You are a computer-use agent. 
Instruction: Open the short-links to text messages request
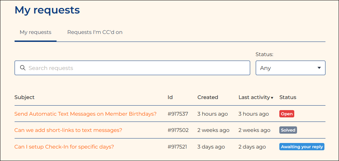(x=68, y=130)
